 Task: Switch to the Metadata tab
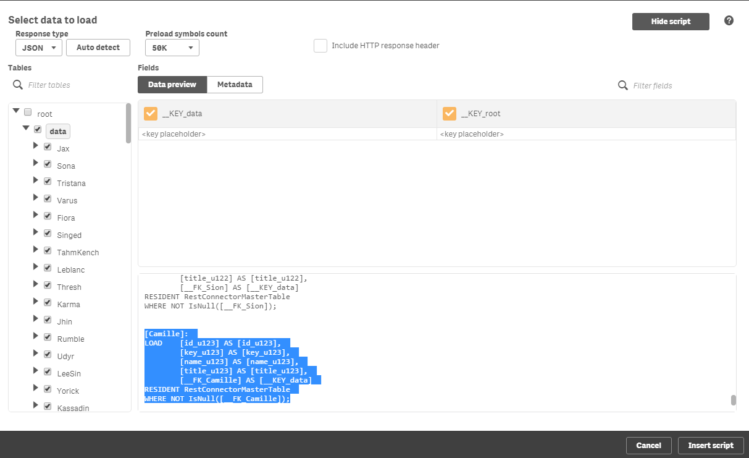[235, 85]
